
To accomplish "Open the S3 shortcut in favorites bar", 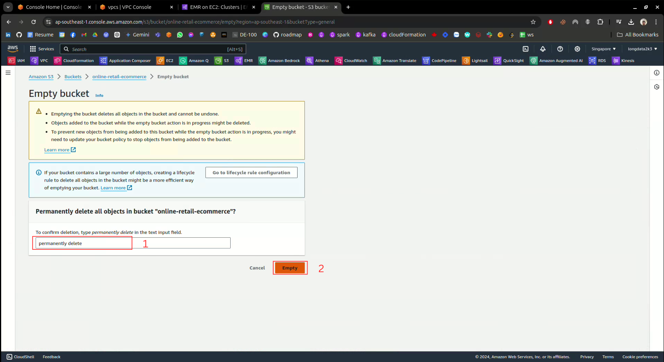I will pyautogui.click(x=222, y=60).
